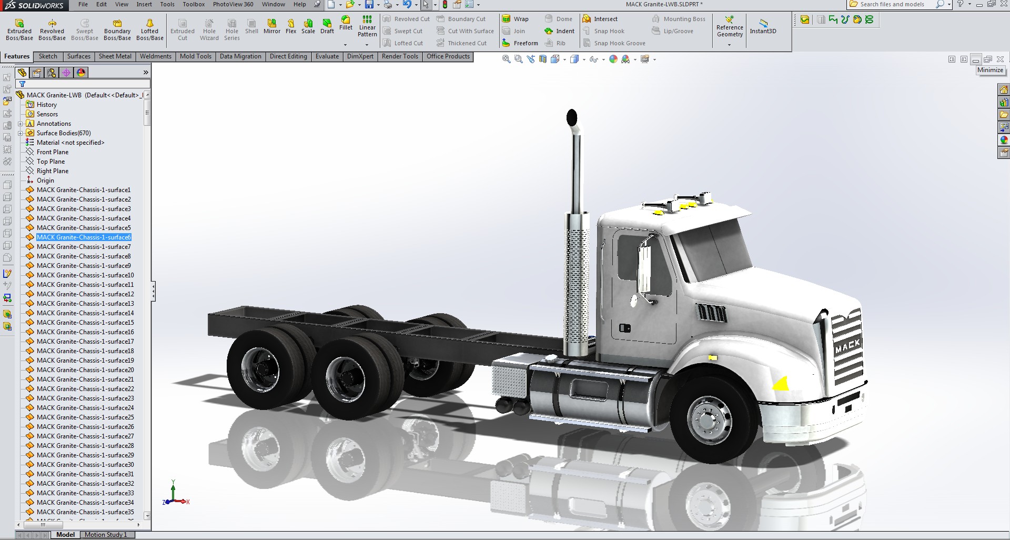Click the Fillet tool

(346, 23)
